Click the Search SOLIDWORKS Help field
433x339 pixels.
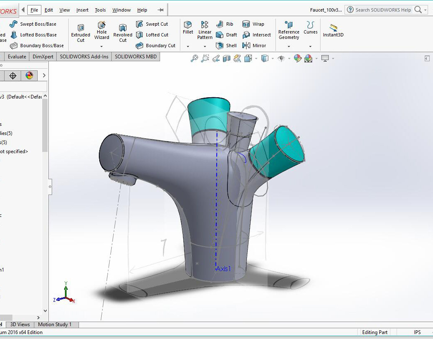pyautogui.click(x=383, y=10)
